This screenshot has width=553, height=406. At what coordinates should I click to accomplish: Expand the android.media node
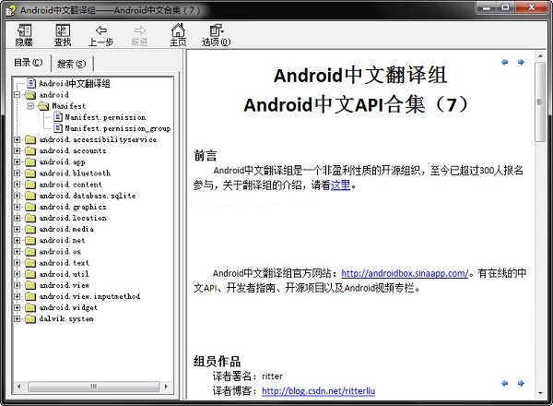[x=17, y=229]
